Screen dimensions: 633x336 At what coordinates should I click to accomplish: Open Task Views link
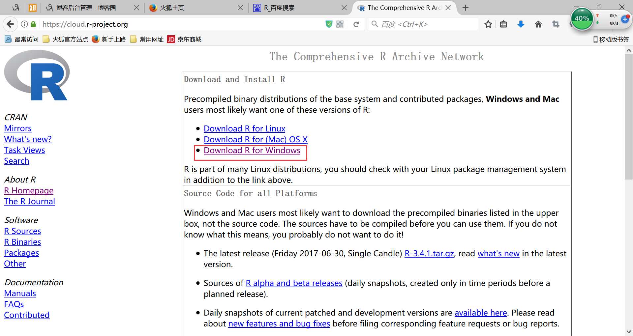coord(24,150)
